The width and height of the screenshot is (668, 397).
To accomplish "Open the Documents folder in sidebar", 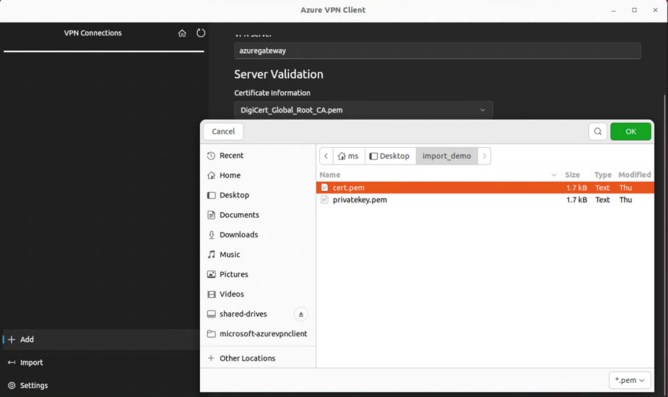I will coord(240,215).
